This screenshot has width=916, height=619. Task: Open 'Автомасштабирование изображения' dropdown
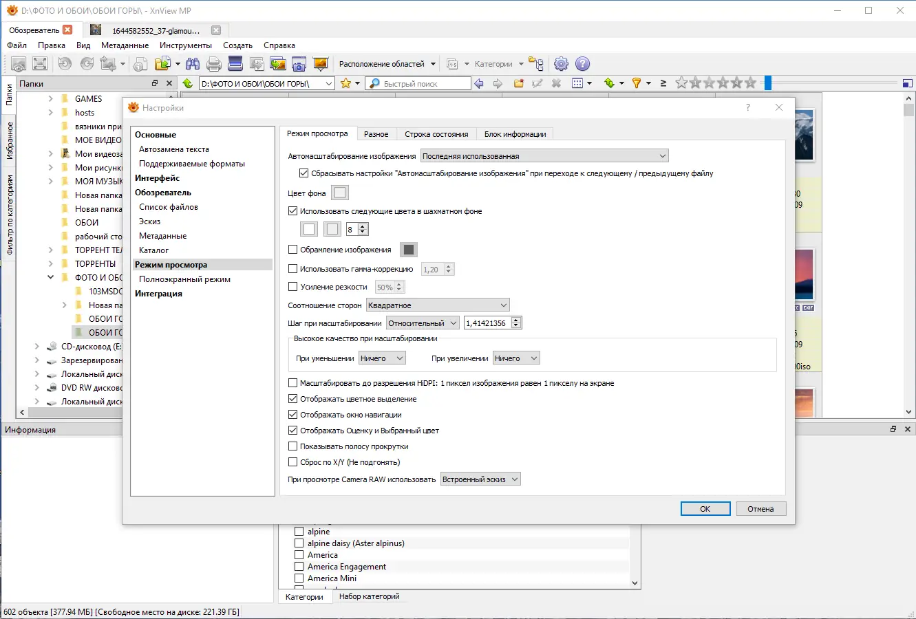coord(544,156)
